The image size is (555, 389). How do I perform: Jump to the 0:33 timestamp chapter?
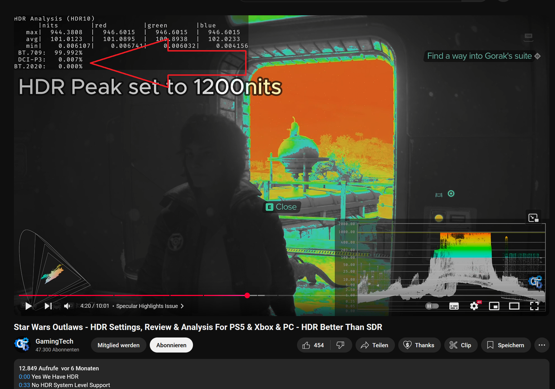tap(24, 385)
